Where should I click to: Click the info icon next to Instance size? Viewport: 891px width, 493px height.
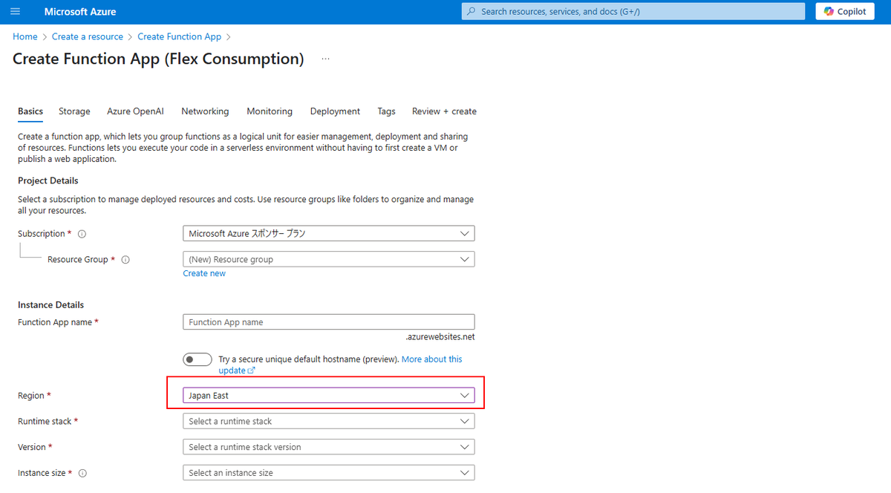[x=82, y=473]
